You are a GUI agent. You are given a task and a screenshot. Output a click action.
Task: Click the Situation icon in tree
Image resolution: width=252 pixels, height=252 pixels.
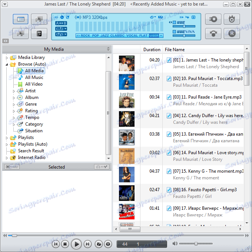(20, 131)
